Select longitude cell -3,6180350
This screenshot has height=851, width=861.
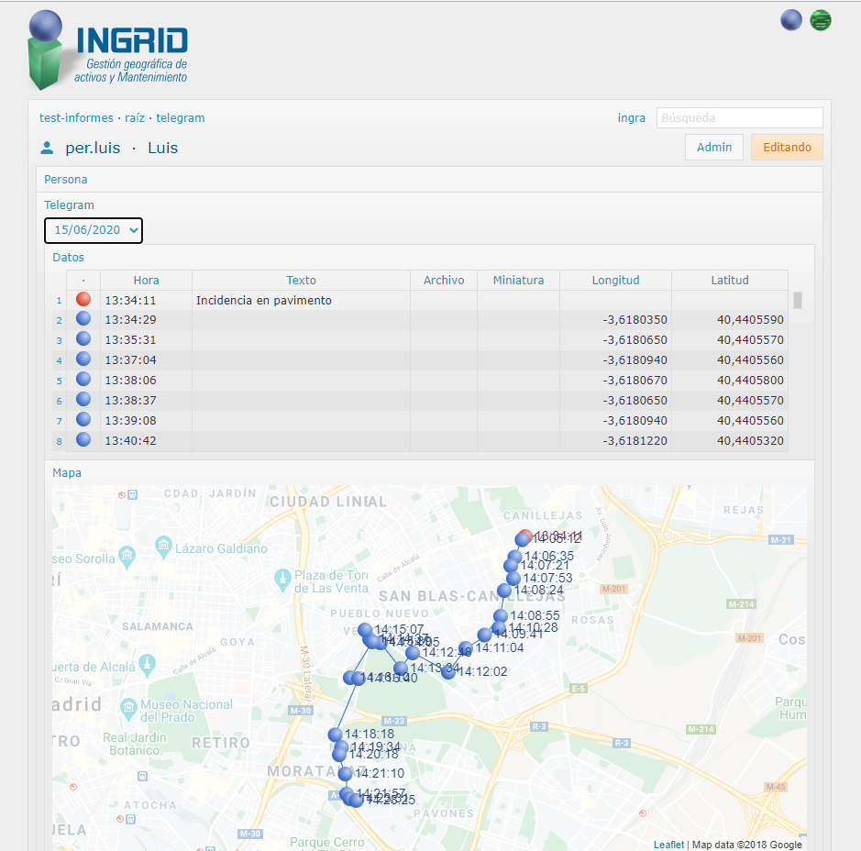[x=615, y=320]
